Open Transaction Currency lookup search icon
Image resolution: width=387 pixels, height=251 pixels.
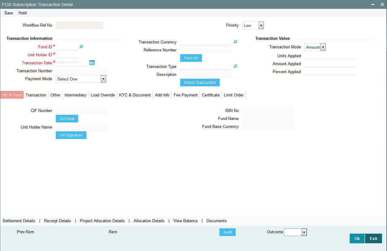[x=235, y=42]
